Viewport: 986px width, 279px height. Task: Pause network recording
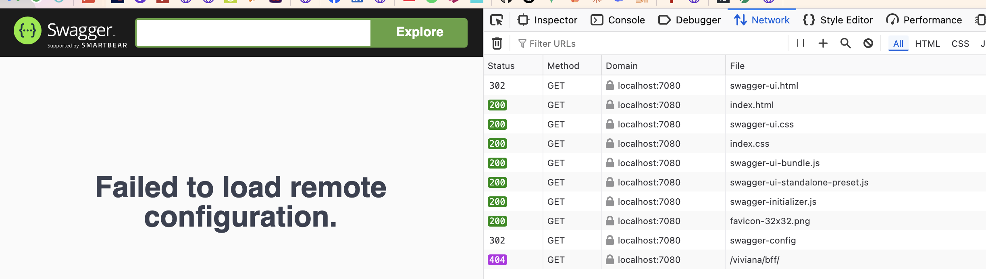(801, 43)
